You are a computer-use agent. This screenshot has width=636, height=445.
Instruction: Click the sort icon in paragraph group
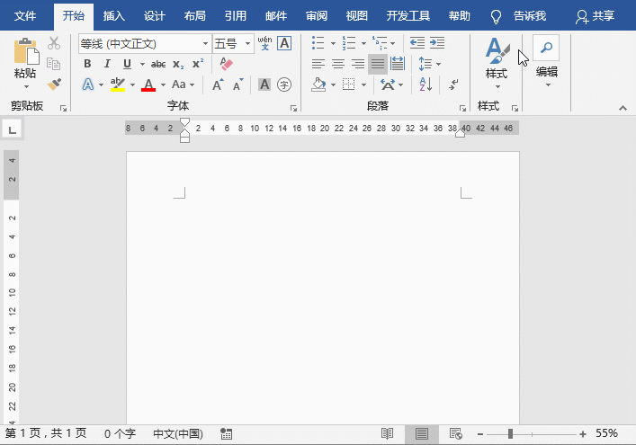pos(426,85)
